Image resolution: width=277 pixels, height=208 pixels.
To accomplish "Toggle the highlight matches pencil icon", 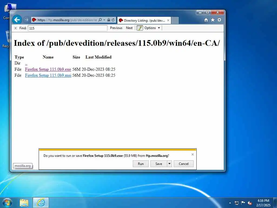I will [140, 28].
